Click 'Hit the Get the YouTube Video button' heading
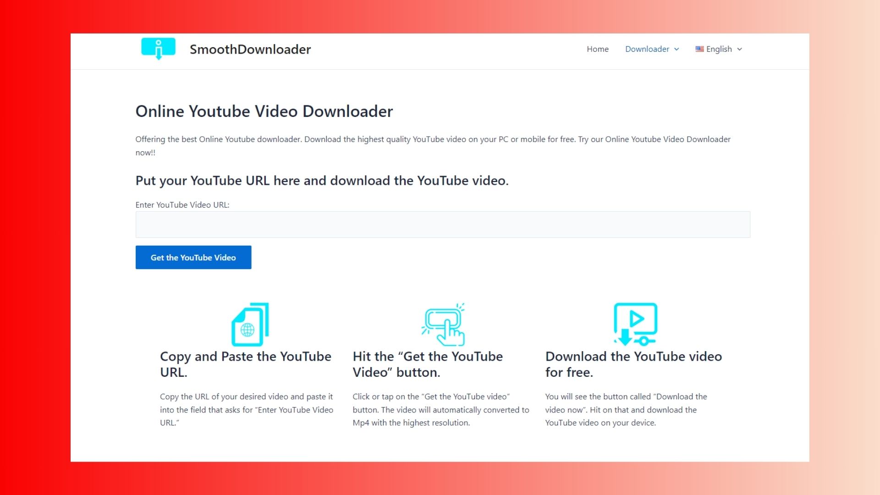This screenshot has height=495, width=880. point(428,364)
